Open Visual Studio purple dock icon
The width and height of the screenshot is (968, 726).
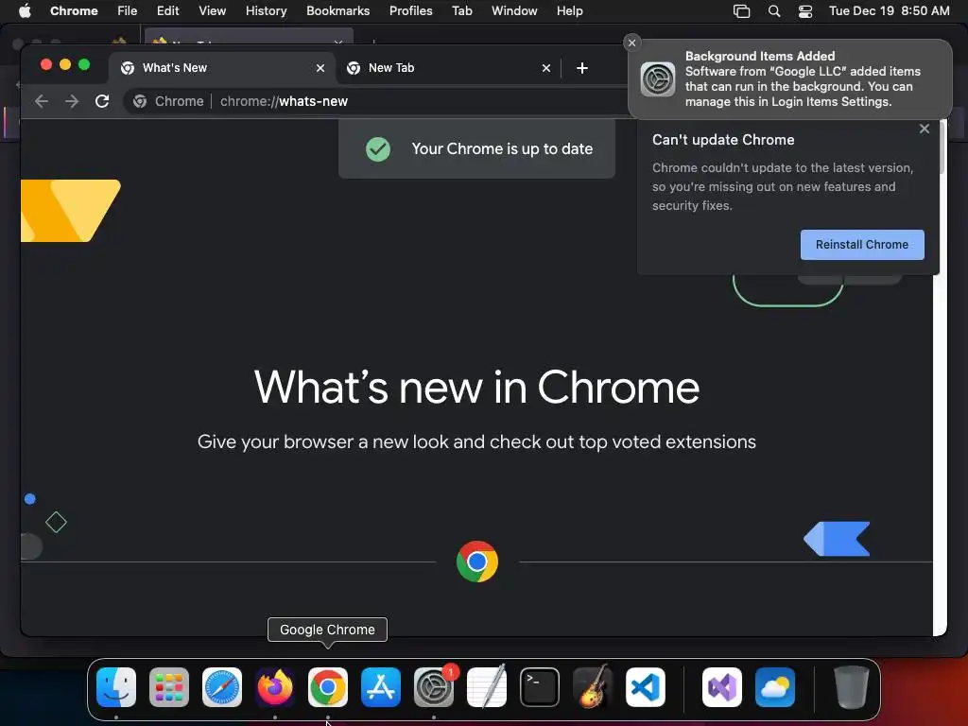point(721,687)
